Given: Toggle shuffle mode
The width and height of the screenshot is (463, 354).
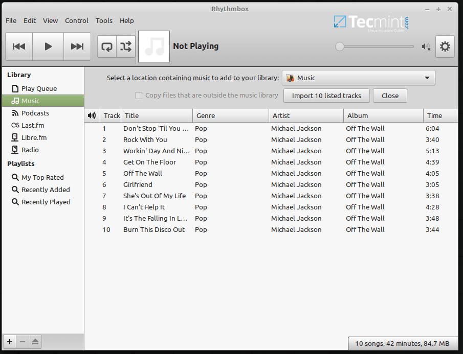Looking at the screenshot, I should point(126,46).
